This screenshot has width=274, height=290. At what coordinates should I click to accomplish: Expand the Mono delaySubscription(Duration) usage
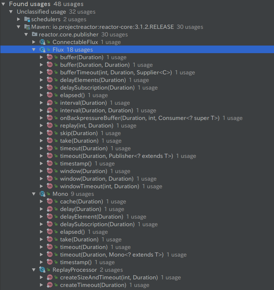pos(41,224)
